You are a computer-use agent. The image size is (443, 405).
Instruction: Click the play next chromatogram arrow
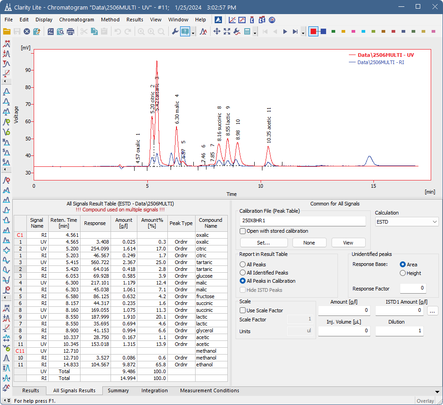point(285,31)
